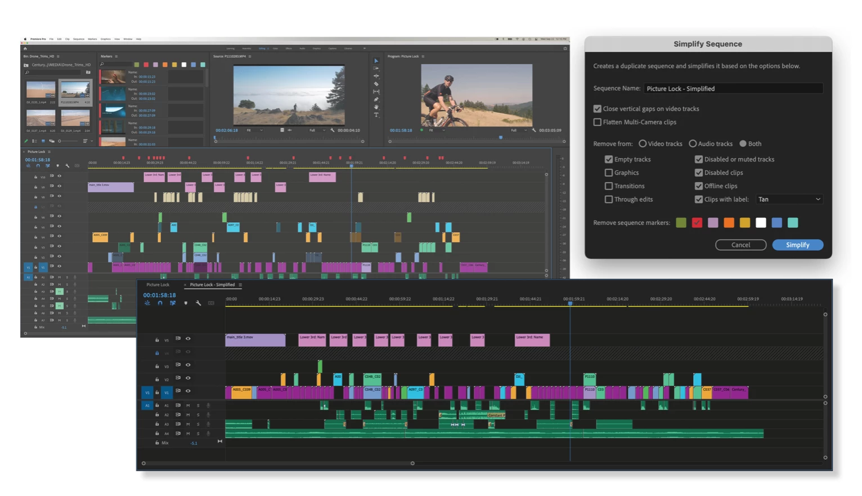Hide V3 track via eye in Simplified timeline
The width and height of the screenshot is (862, 496).
(x=188, y=365)
